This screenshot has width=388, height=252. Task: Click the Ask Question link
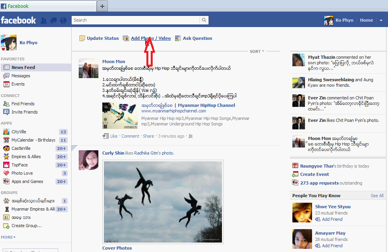[x=197, y=38]
